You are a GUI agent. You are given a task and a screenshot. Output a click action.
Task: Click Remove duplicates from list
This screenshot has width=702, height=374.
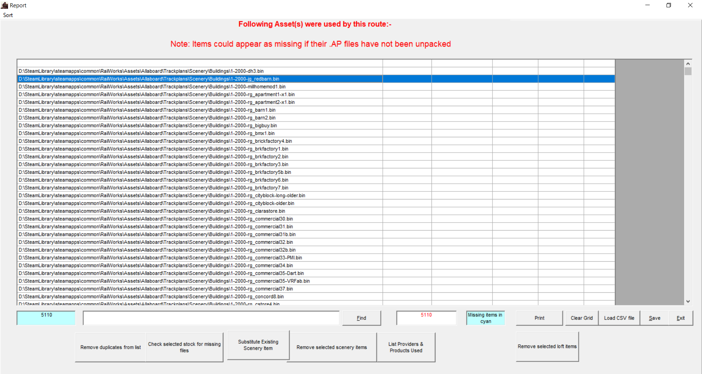click(x=110, y=347)
